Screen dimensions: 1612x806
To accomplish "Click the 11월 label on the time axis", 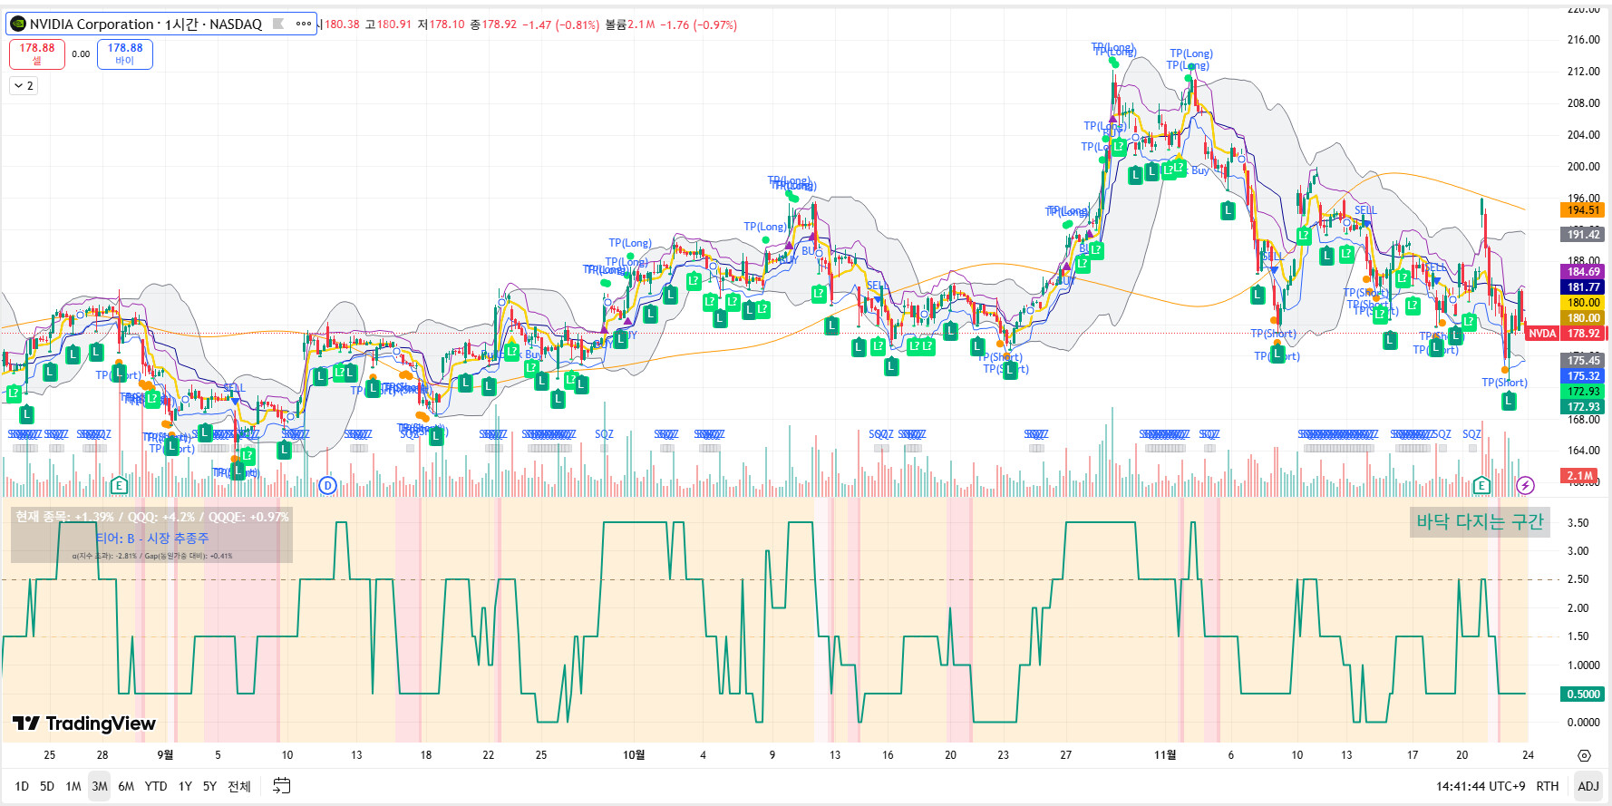I will 1165,754.
